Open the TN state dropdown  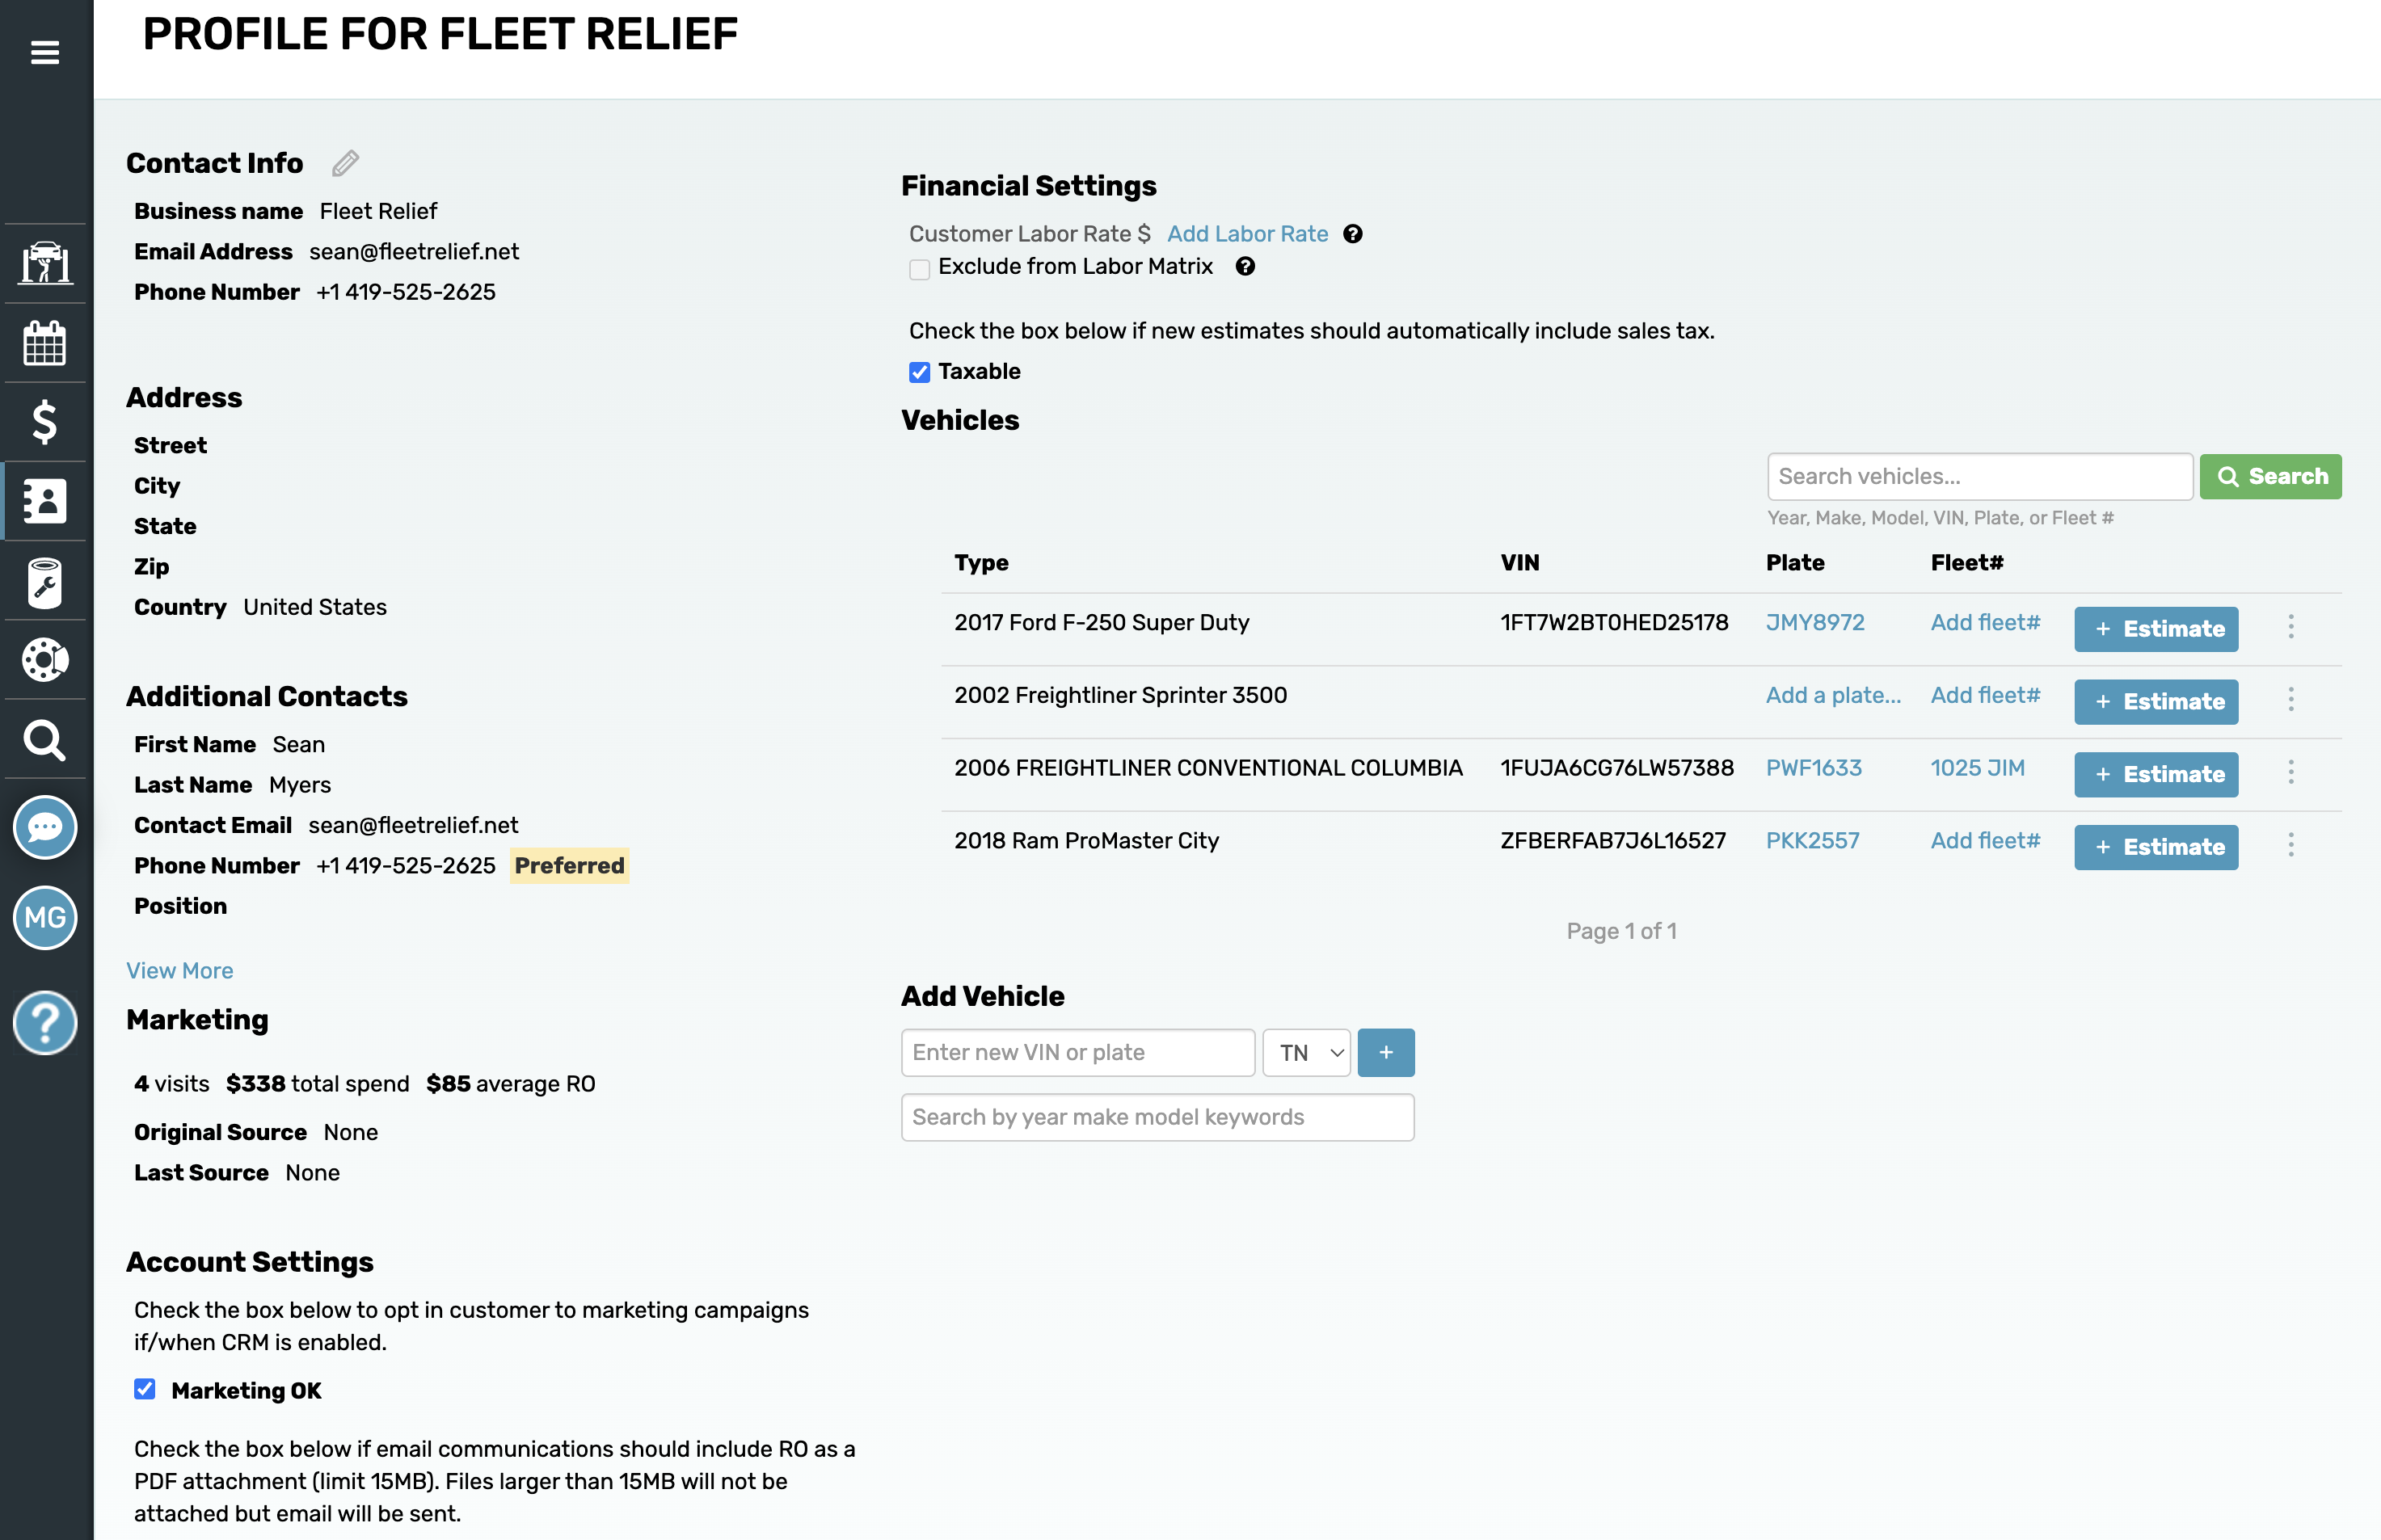1306,1052
